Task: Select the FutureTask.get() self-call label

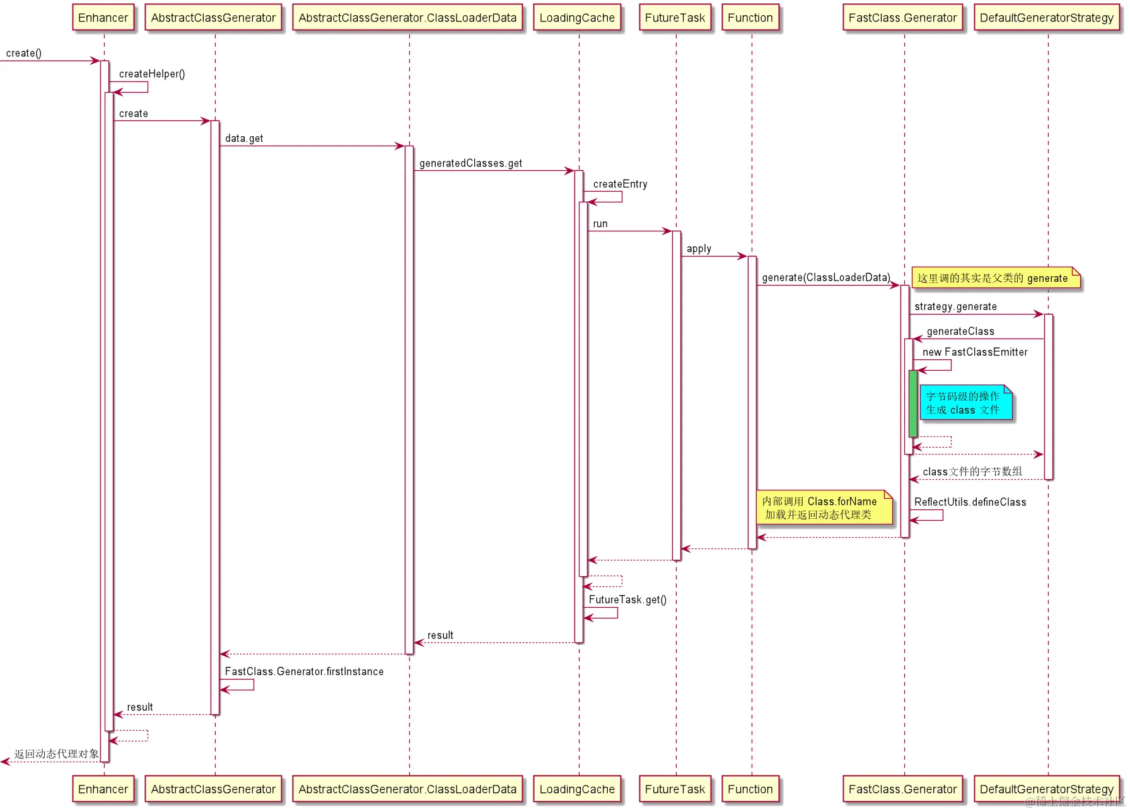Action: click(x=627, y=600)
